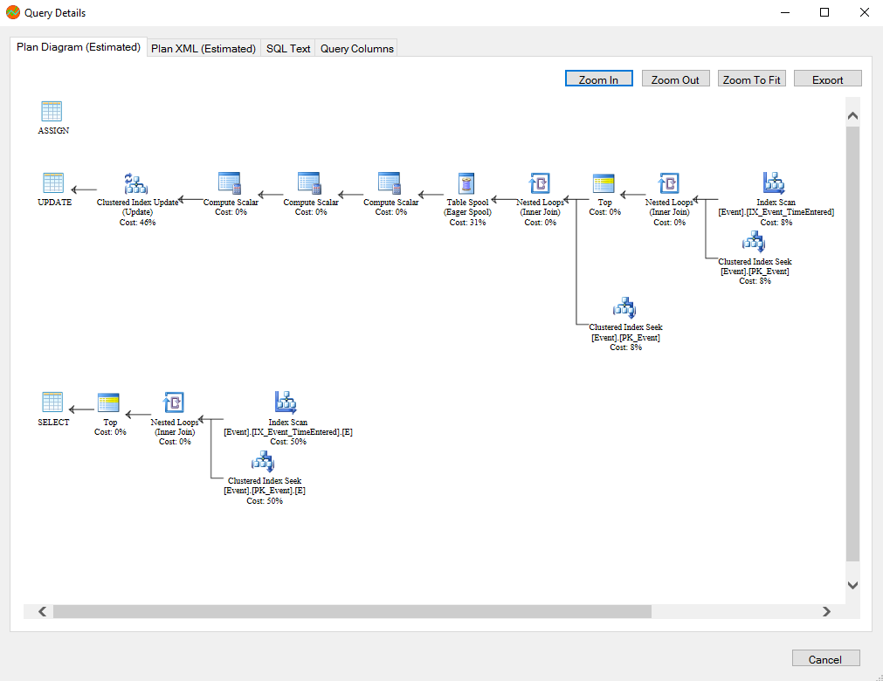Click the vertical scrollbar up arrow
This screenshot has height=681, width=883.
coord(852,116)
